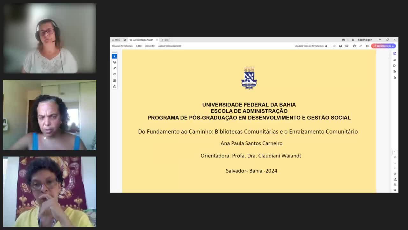Select middle participant video in blue top
Screen dimensions: 408x230
50,115
